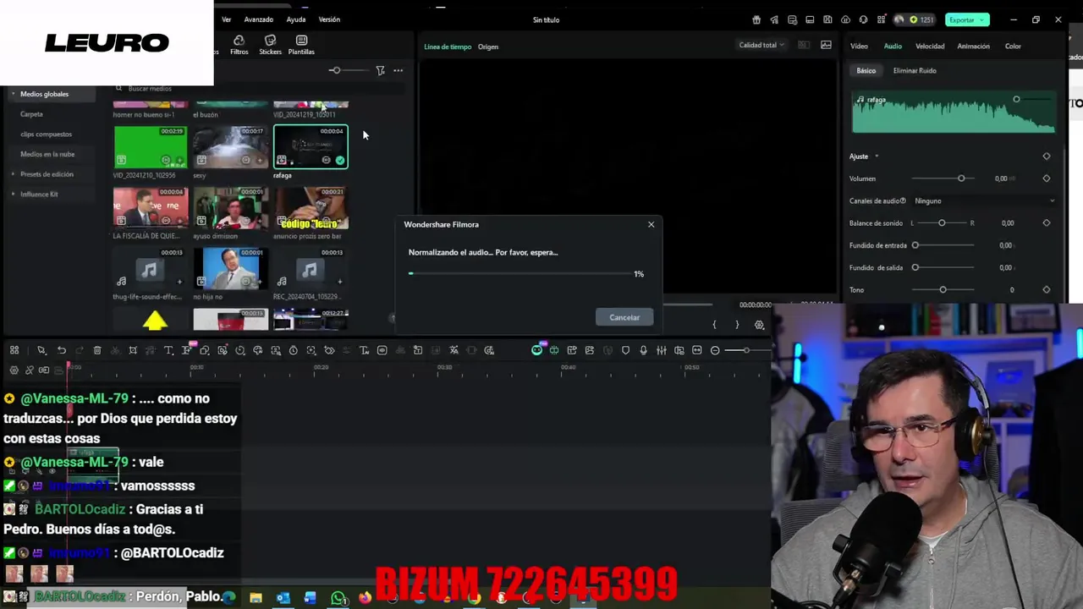Click the undo arrow in timeline toolbar
The width and height of the screenshot is (1083, 609).
click(62, 350)
